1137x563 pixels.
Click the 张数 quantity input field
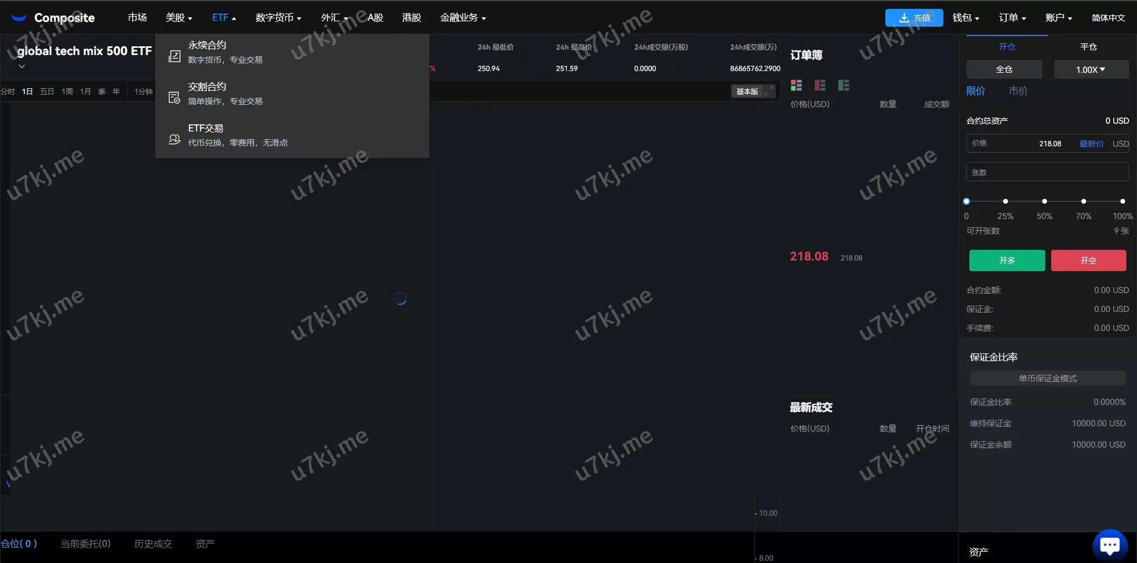(x=1047, y=172)
